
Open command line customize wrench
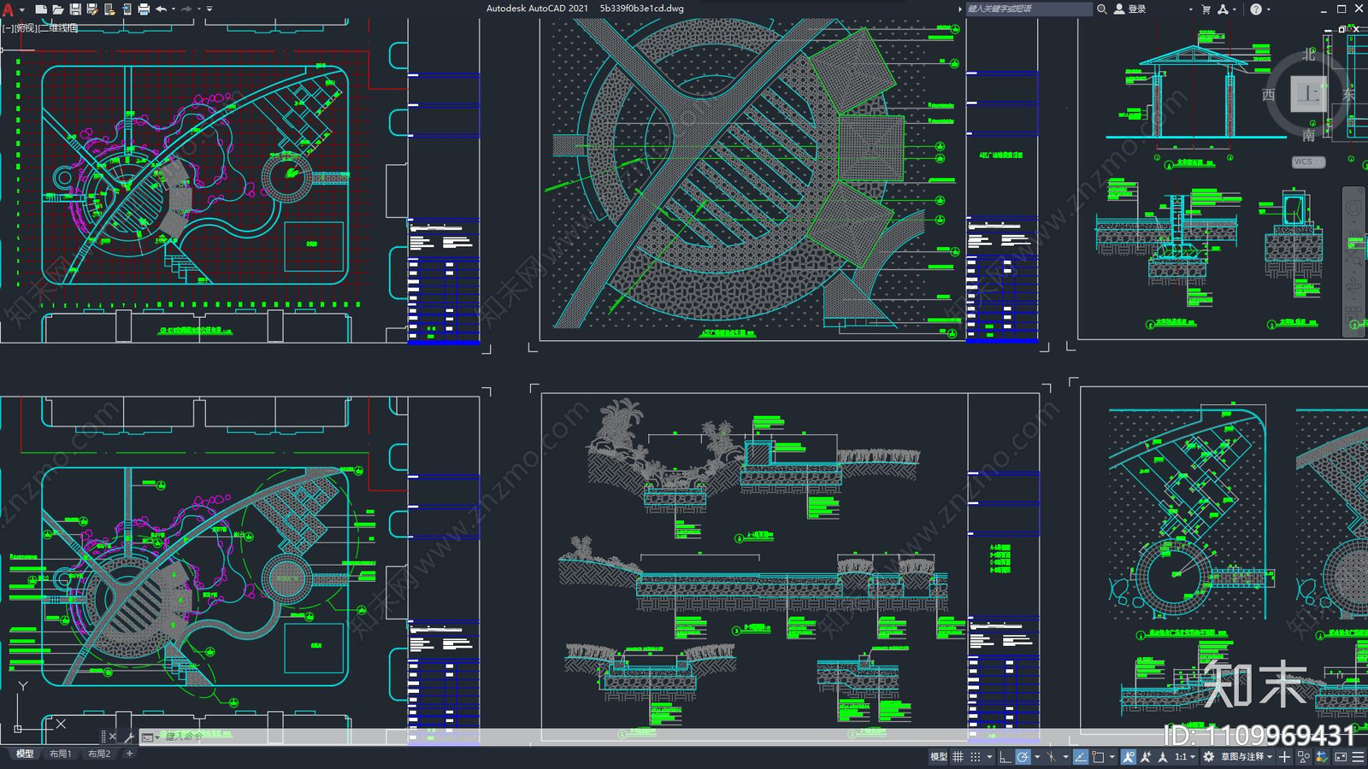click(129, 737)
